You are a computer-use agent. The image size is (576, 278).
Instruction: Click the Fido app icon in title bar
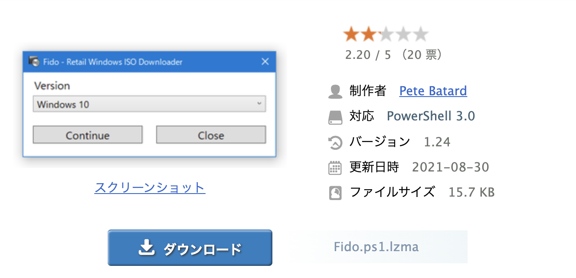tap(34, 61)
